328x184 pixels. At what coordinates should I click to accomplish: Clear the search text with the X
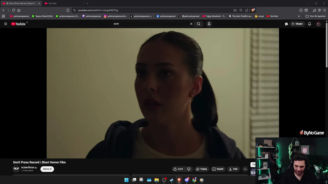[x=191, y=24]
